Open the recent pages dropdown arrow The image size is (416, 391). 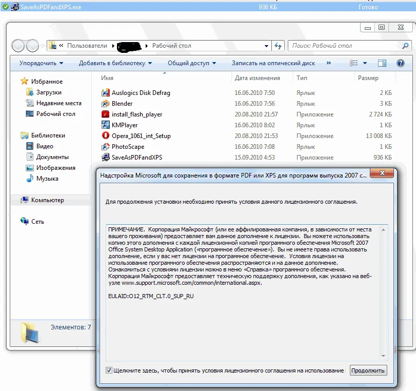(x=43, y=46)
